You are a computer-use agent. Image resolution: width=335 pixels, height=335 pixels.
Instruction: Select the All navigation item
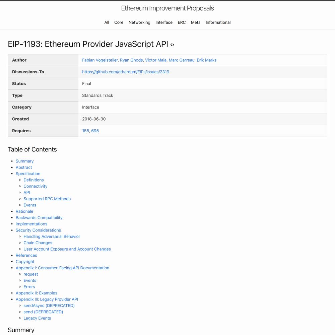(x=107, y=22)
